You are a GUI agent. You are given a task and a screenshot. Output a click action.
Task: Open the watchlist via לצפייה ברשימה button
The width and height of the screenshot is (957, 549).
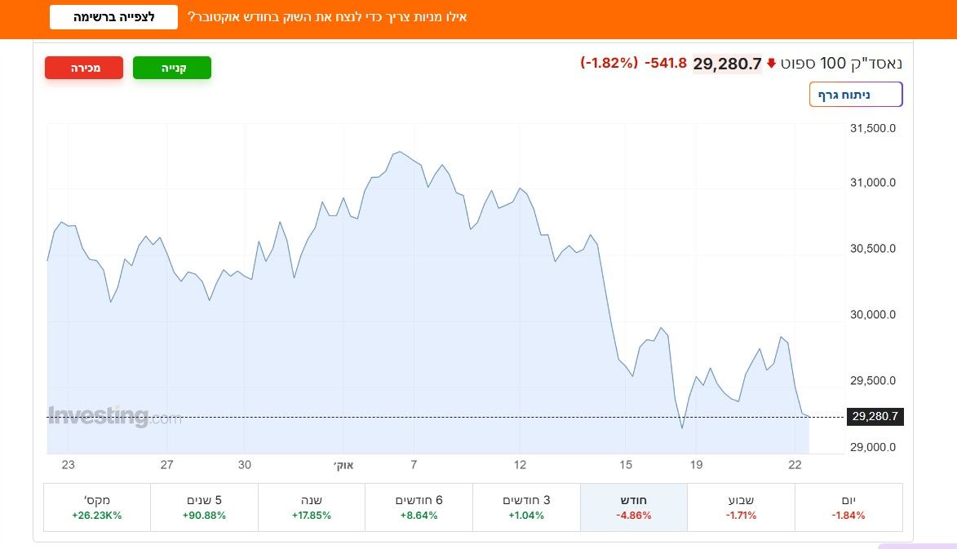(113, 17)
